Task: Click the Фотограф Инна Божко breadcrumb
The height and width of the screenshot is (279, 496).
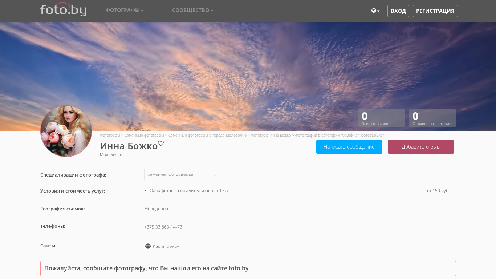Action: click(271, 135)
